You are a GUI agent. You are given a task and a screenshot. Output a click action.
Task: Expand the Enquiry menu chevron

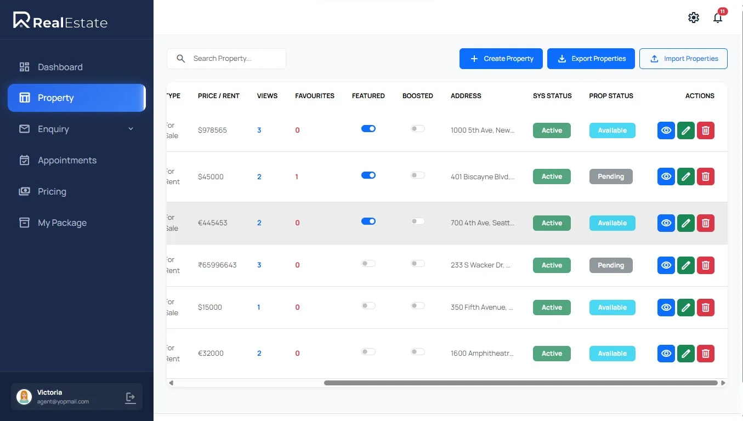click(x=131, y=129)
